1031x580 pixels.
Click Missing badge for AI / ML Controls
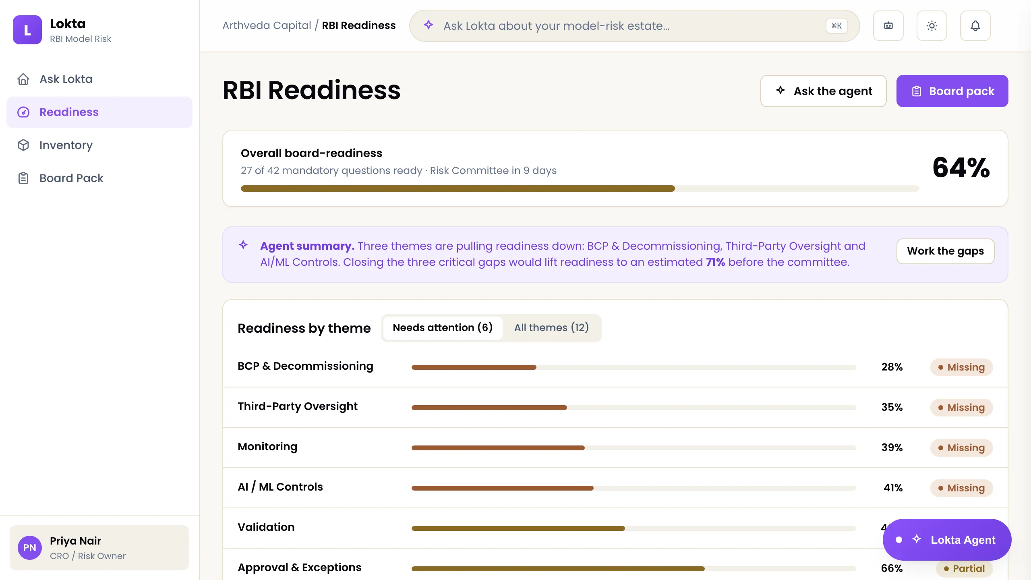pos(961,488)
